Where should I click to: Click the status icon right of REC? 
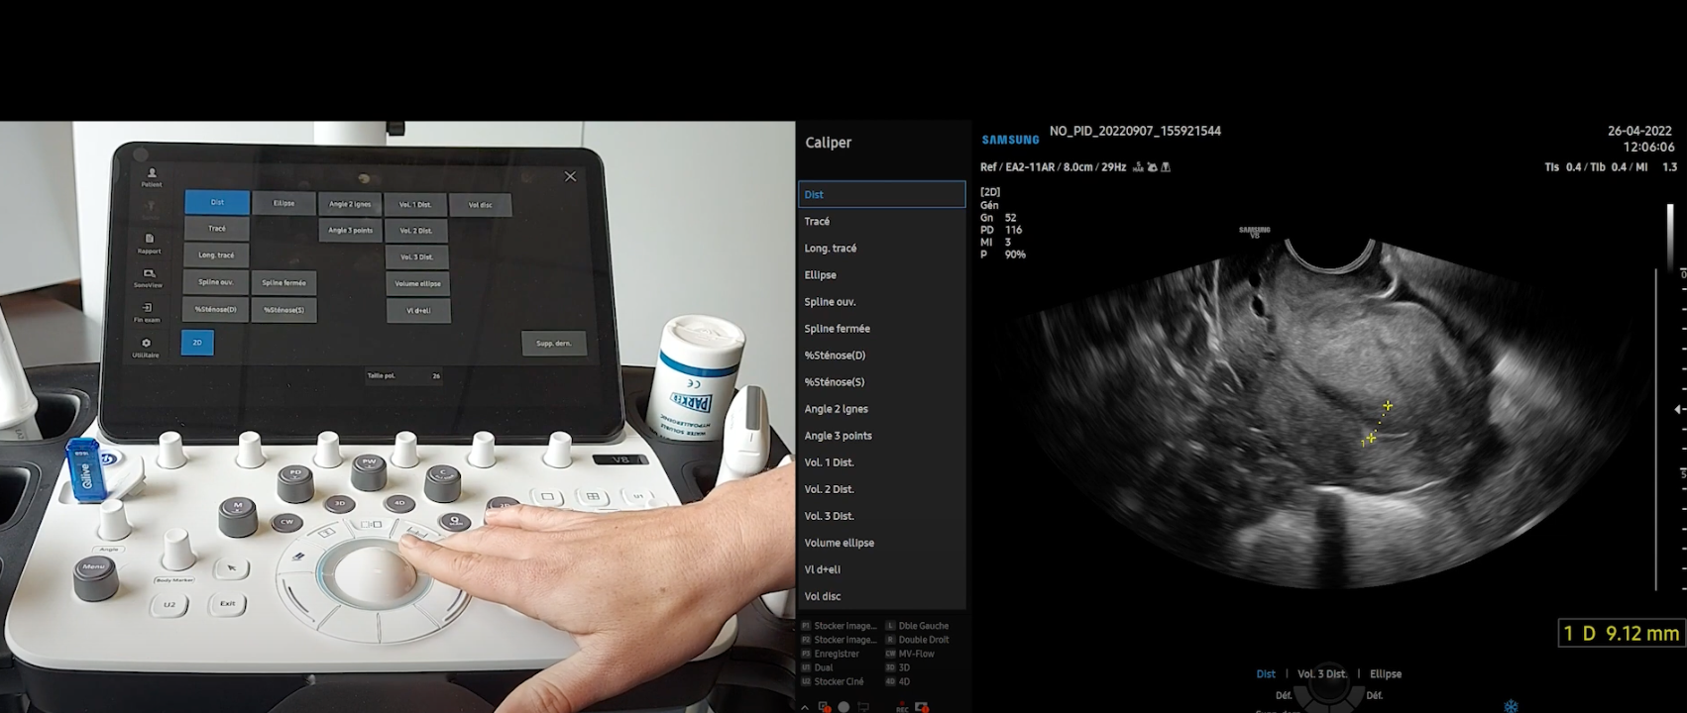923,707
